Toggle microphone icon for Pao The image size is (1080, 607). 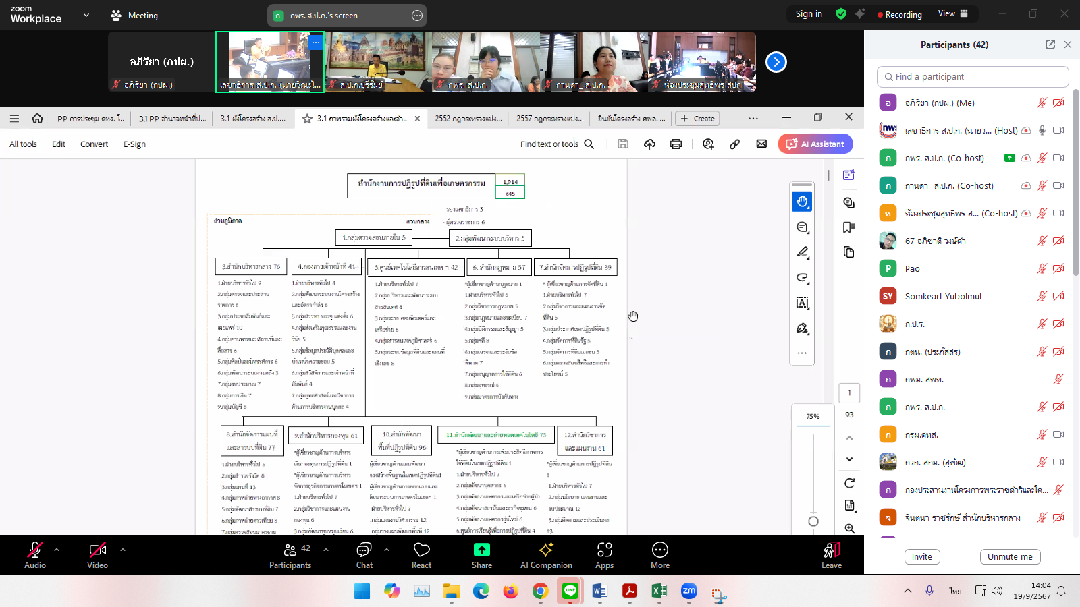[x=1042, y=268]
